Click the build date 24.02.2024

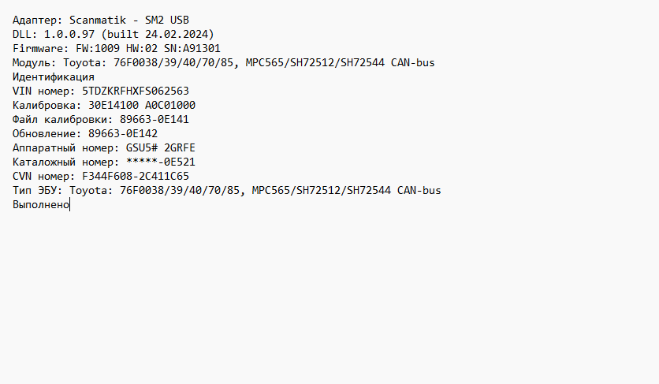pyautogui.click(x=180, y=34)
